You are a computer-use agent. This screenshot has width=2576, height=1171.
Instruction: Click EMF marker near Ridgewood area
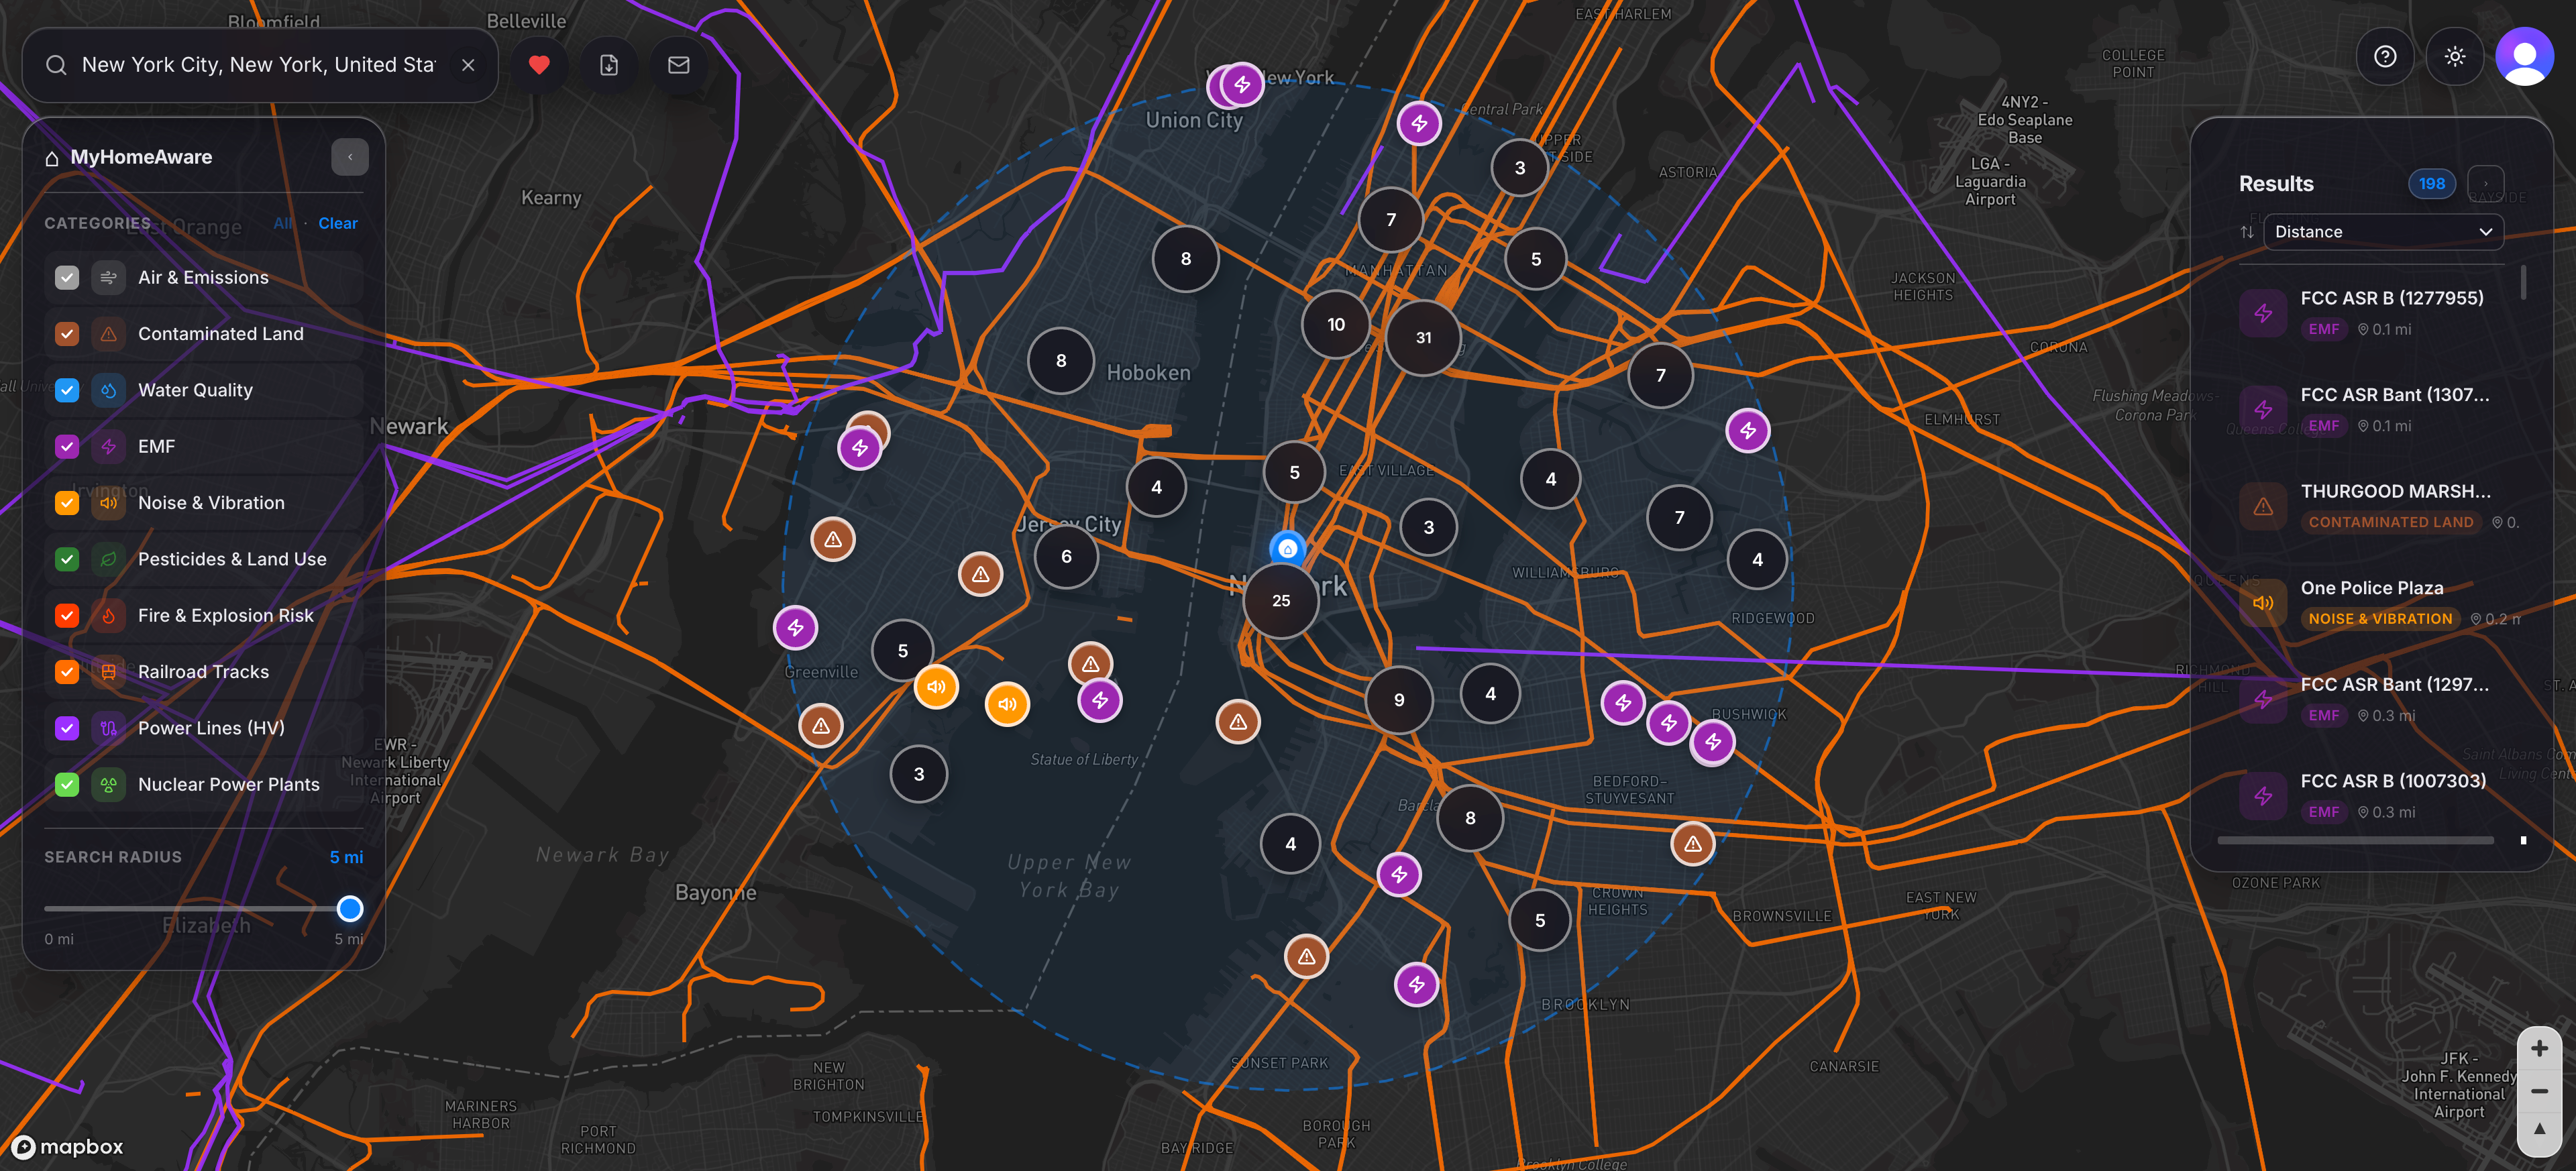pyautogui.click(x=1748, y=431)
